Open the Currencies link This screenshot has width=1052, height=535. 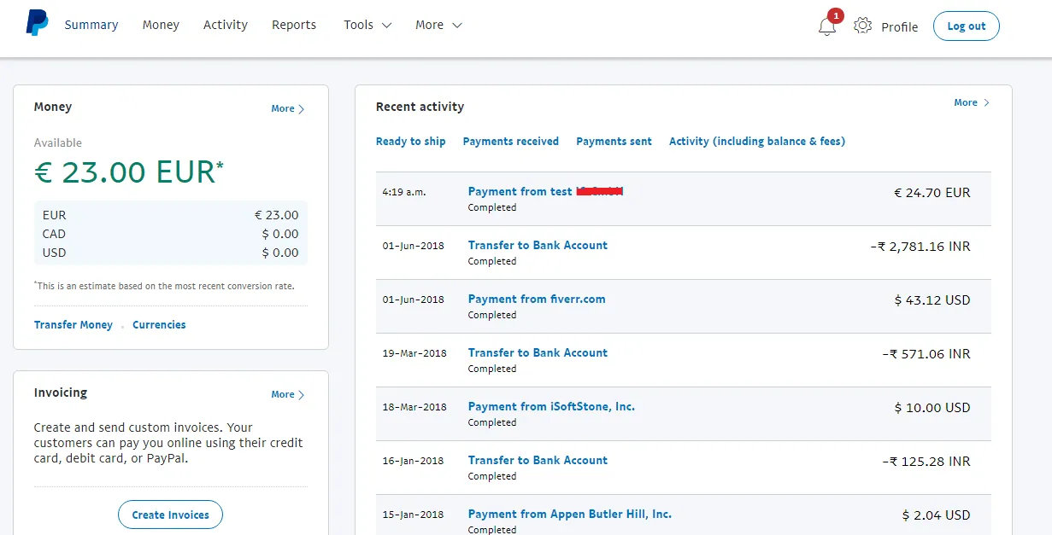159,325
